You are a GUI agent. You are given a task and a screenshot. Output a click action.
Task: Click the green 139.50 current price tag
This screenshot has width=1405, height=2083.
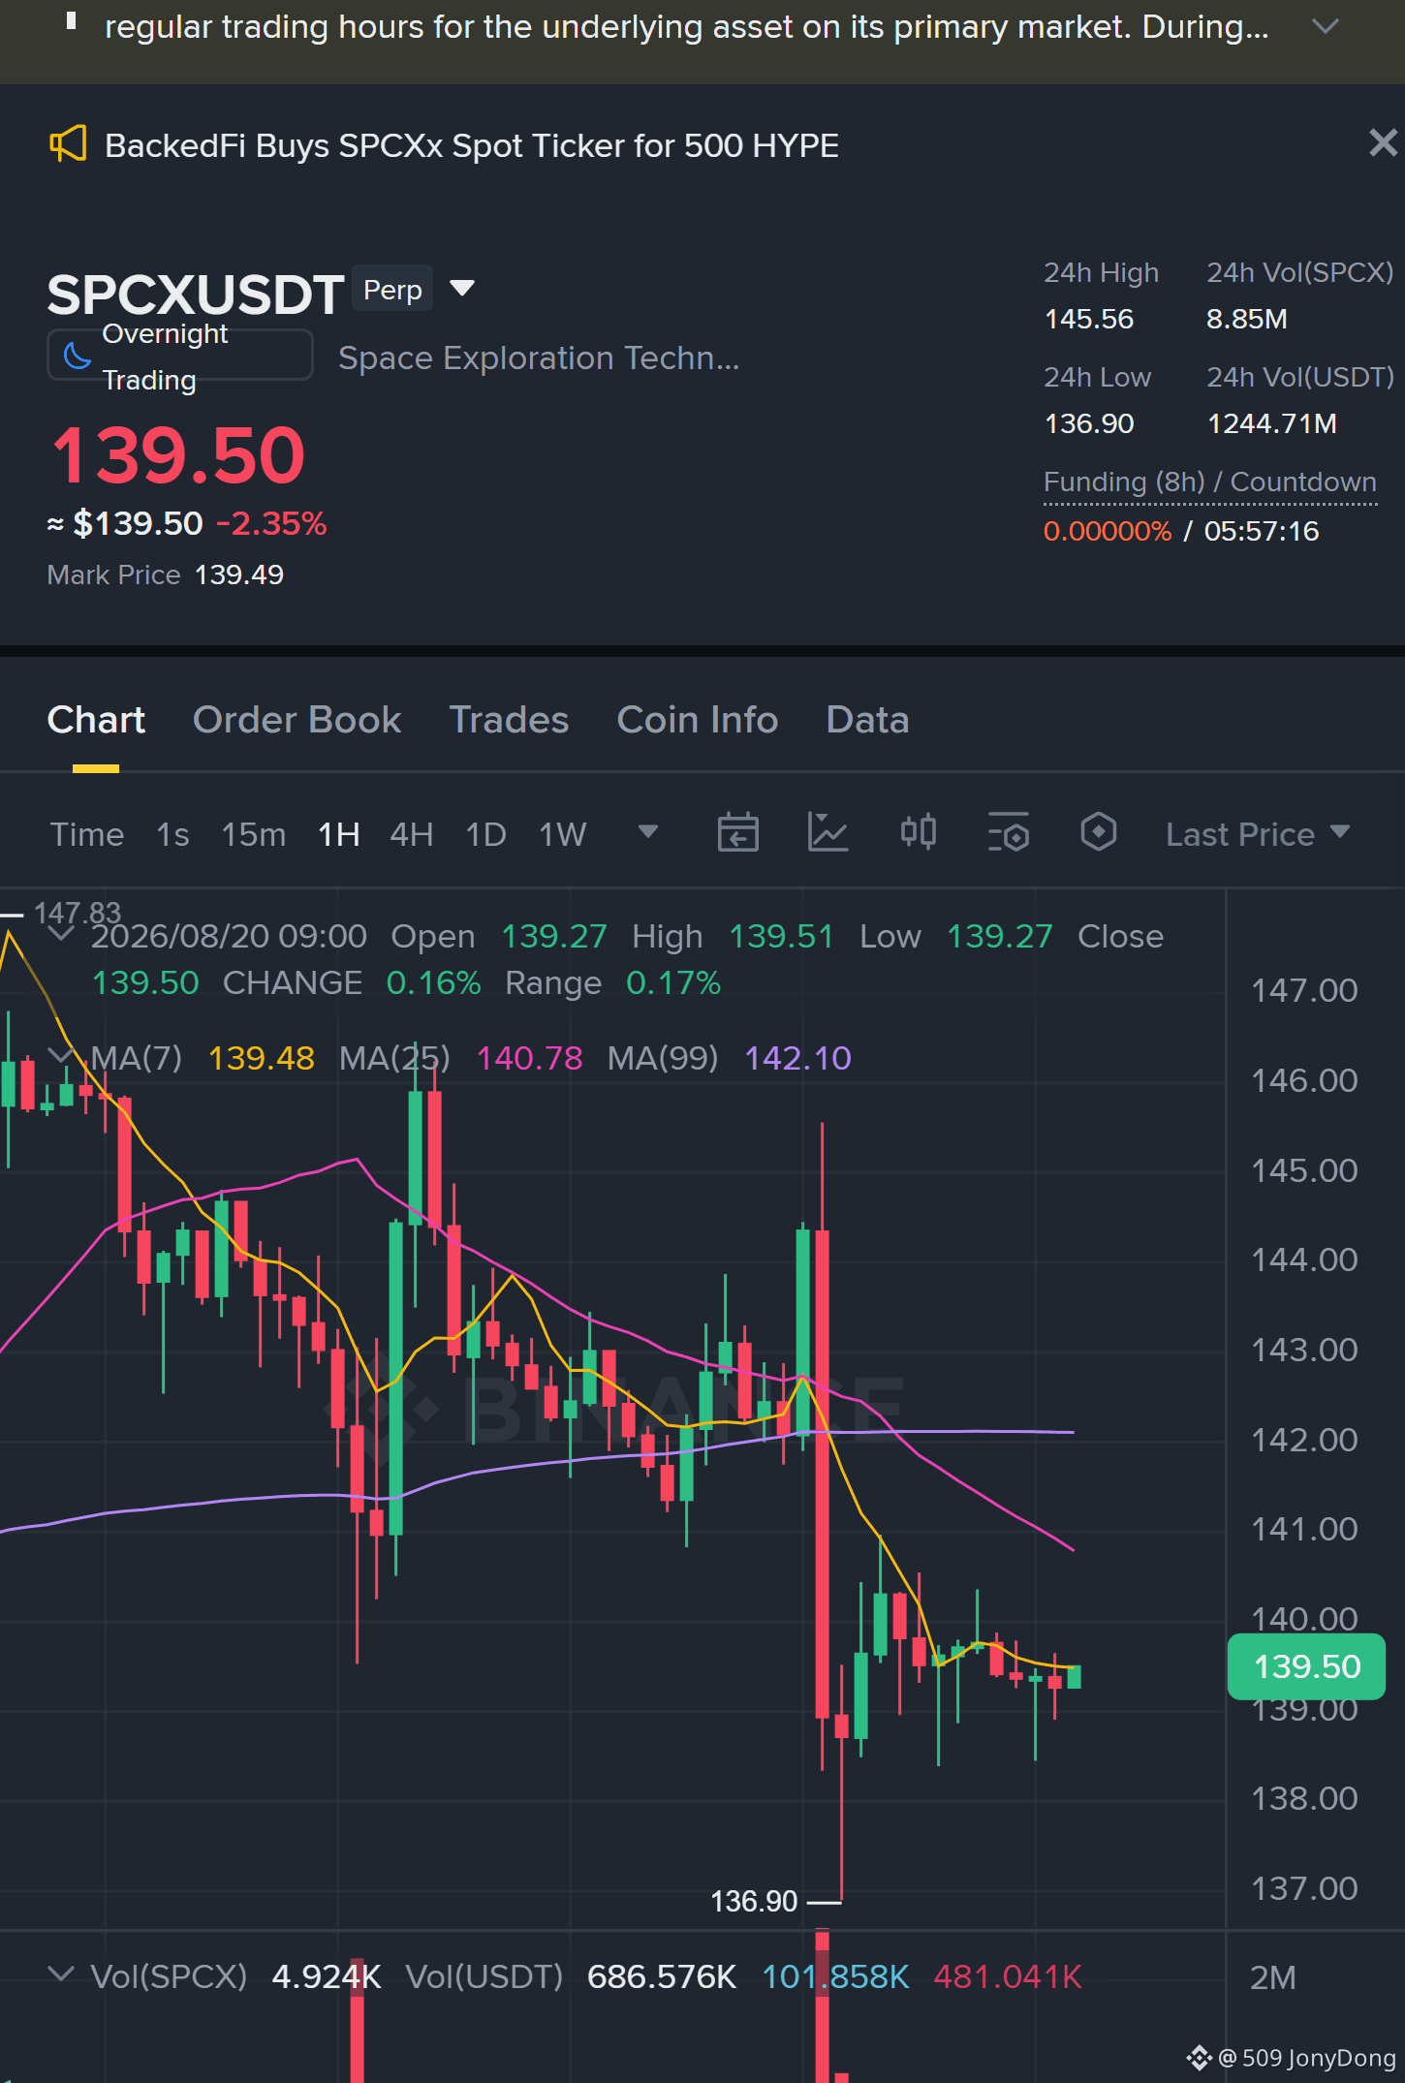click(x=1306, y=1666)
